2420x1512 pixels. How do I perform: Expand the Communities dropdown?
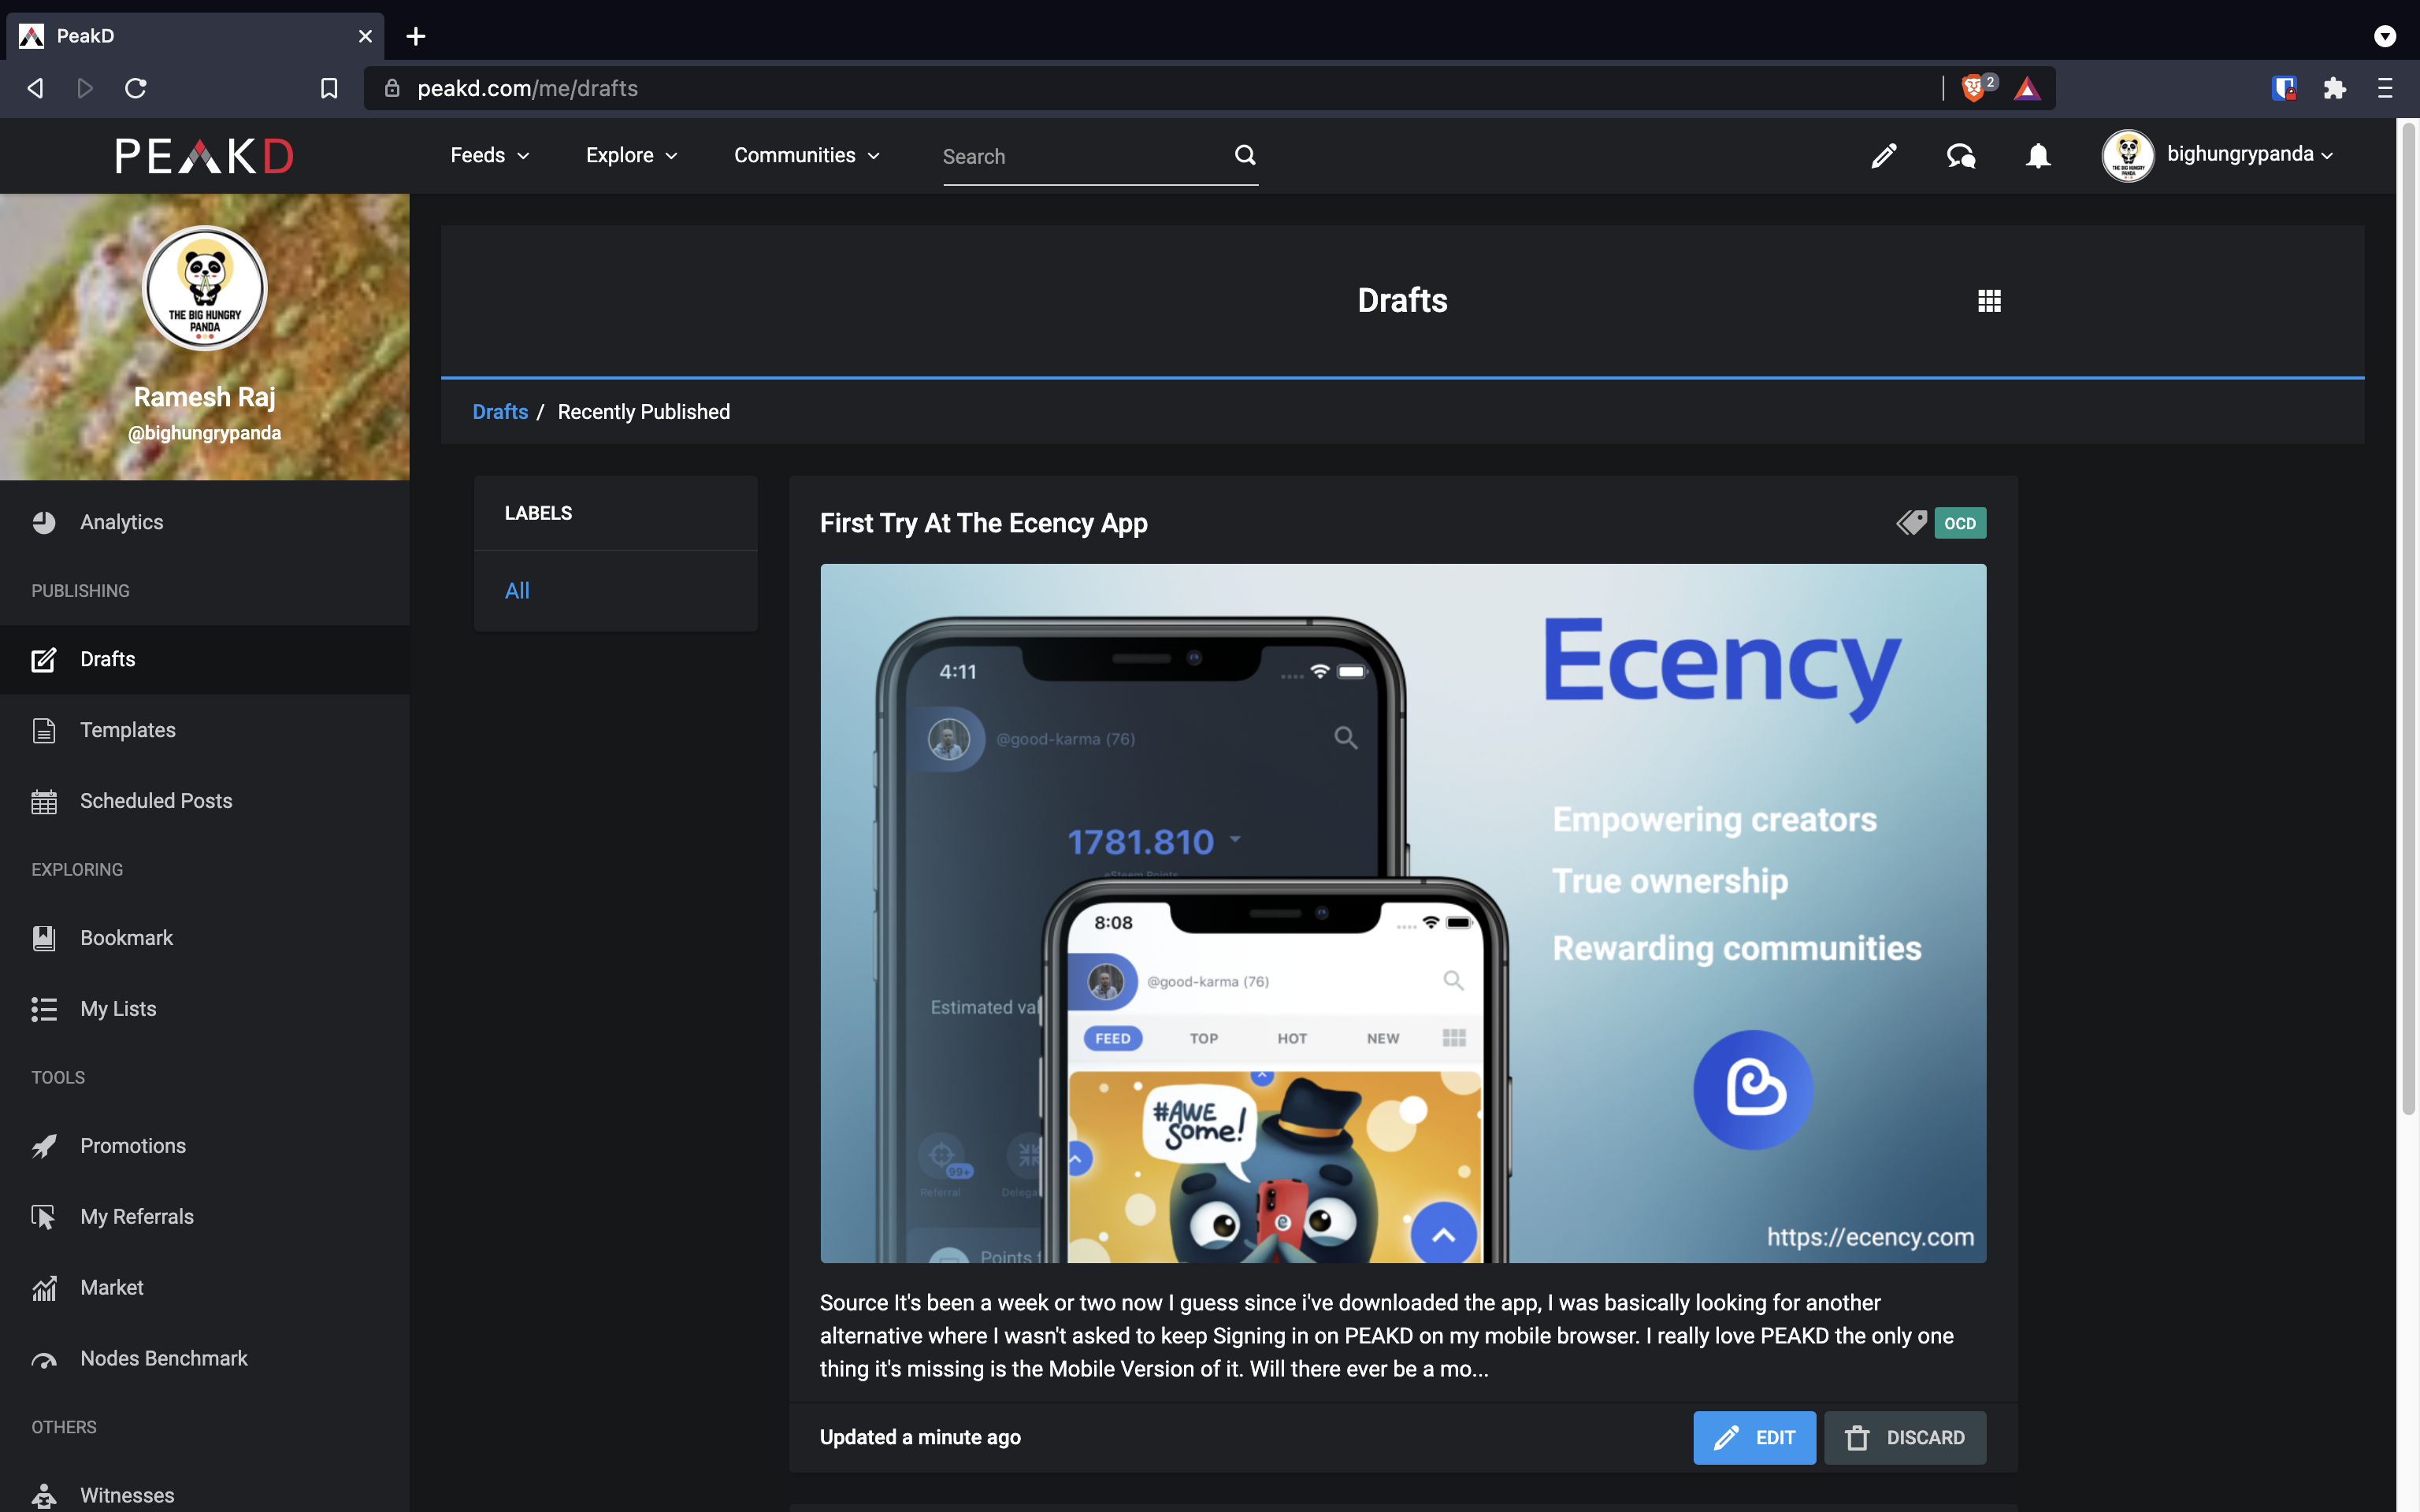807,155
